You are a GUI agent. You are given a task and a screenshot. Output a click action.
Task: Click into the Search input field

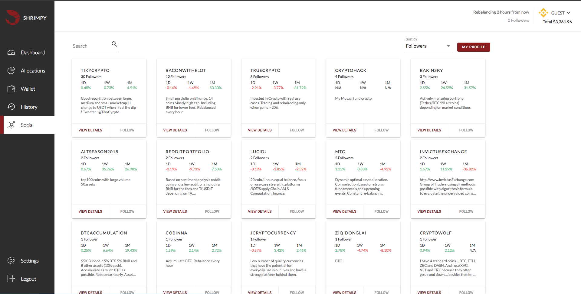[91, 46]
